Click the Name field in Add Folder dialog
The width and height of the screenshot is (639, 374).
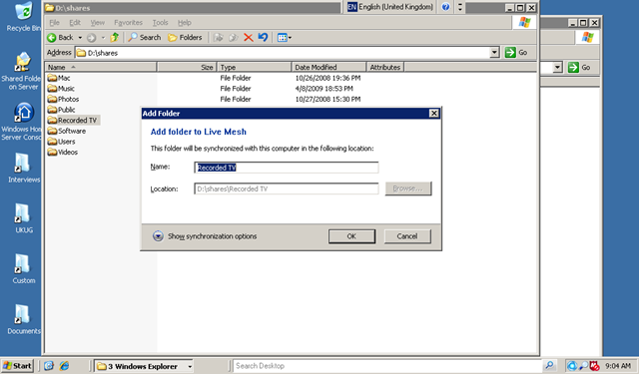[x=287, y=168]
